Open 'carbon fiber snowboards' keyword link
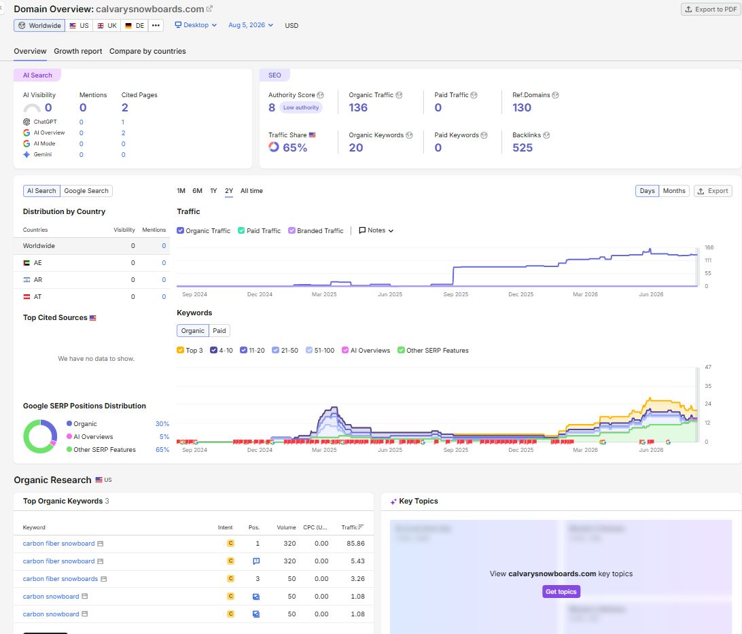Image resolution: width=742 pixels, height=634 pixels. coord(60,579)
